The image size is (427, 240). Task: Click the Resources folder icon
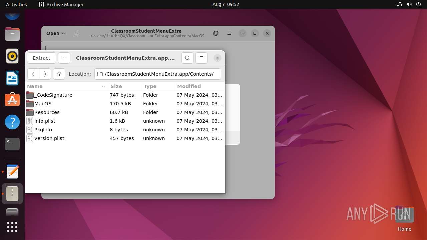click(30, 112)
